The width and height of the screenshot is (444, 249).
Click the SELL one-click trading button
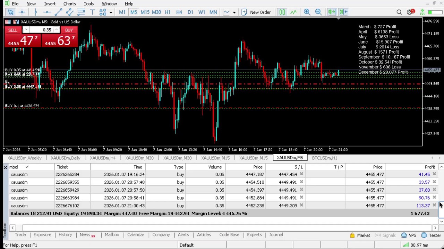(x=13, y=30)
